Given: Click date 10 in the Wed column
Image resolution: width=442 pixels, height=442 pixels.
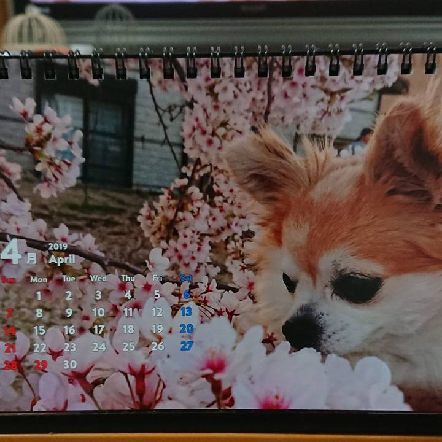Looking at the screenshot, I should click(x=98, y=312).
